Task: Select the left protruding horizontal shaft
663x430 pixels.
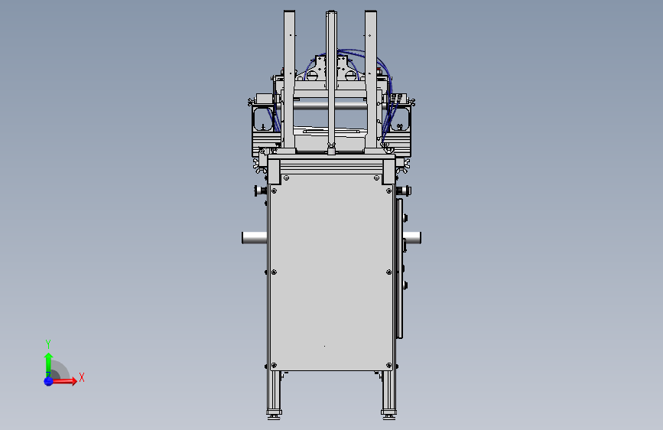Action: point(254,238)
